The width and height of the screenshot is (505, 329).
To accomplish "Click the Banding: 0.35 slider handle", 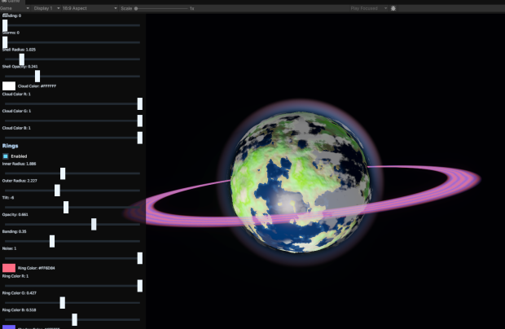I will (x=52, y=241).
